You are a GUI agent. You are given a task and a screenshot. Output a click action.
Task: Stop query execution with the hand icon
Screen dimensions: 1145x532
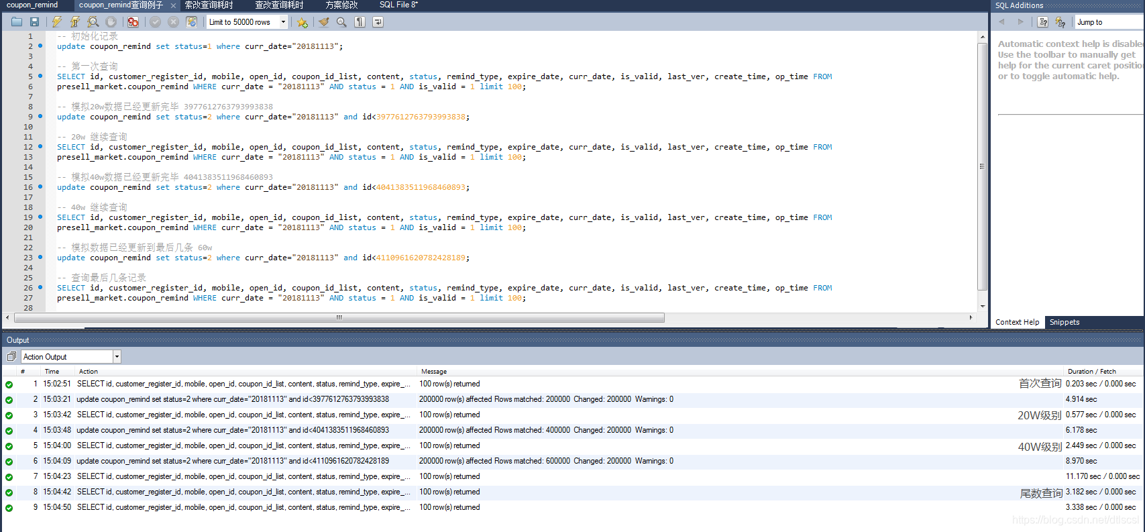[x=111, y=22]
